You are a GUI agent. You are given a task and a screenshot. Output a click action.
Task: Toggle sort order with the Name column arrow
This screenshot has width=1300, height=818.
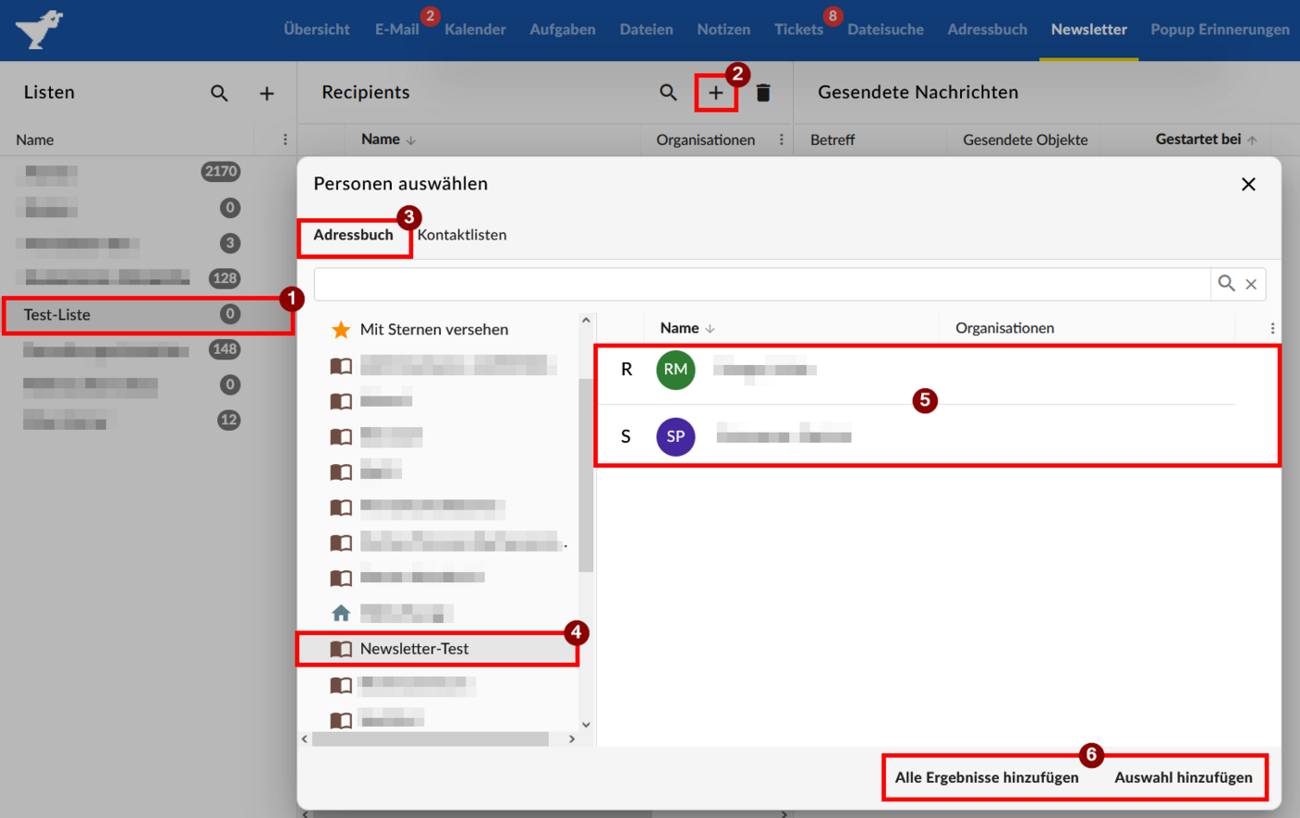[x=710, y=328]
